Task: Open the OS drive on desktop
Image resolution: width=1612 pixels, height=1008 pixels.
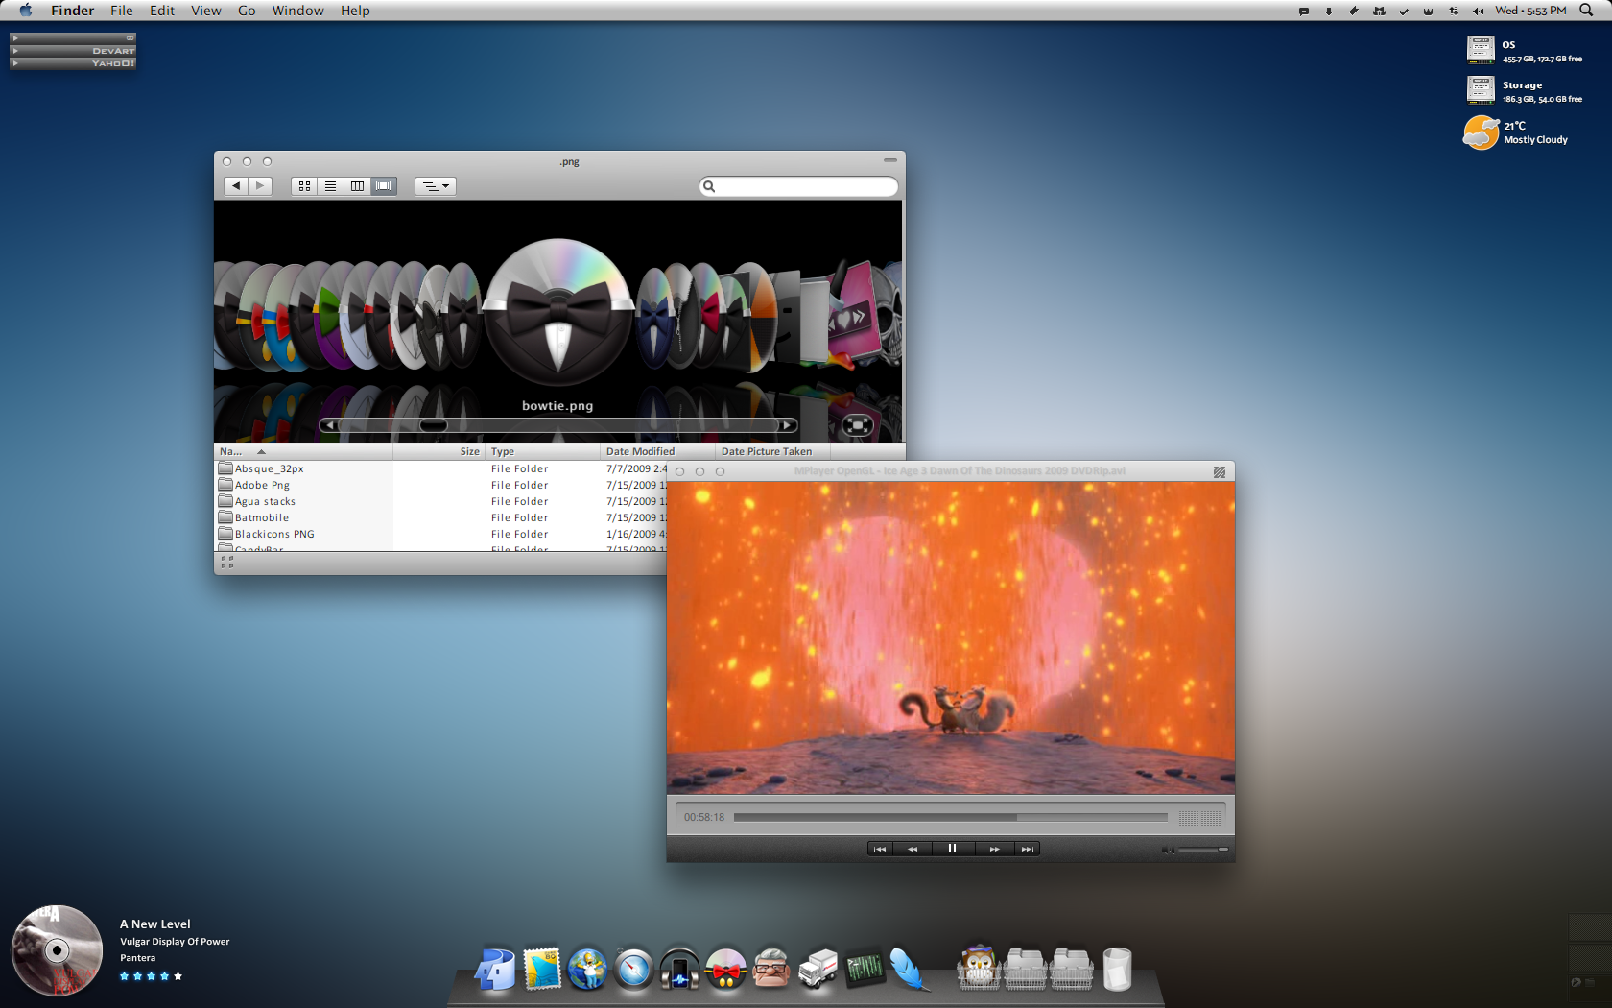Action: 1481,50
